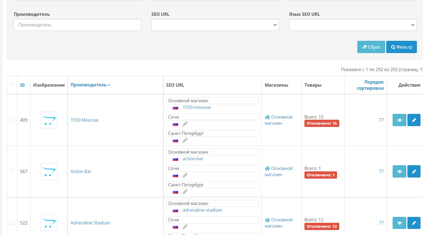Screen dimensions: 423x235
Task: Check the row checkbox for ID 567
Action: point(12,171)
